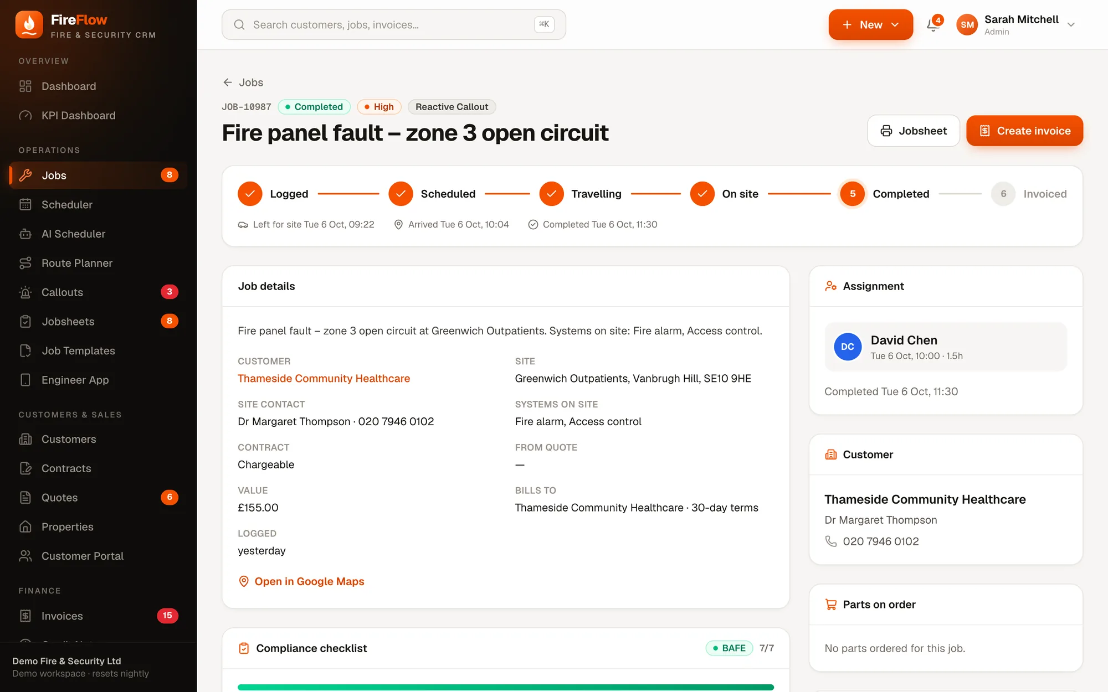Click the notification bell icon
This screenshot has height=692, width=1108.
point(933,24)
